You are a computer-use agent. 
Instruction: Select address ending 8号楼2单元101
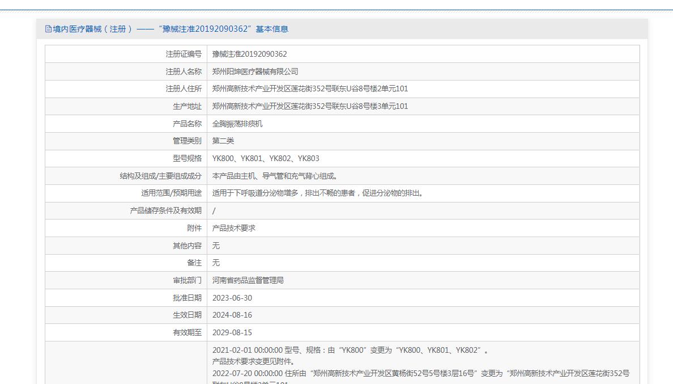click(x=310, y=89)
